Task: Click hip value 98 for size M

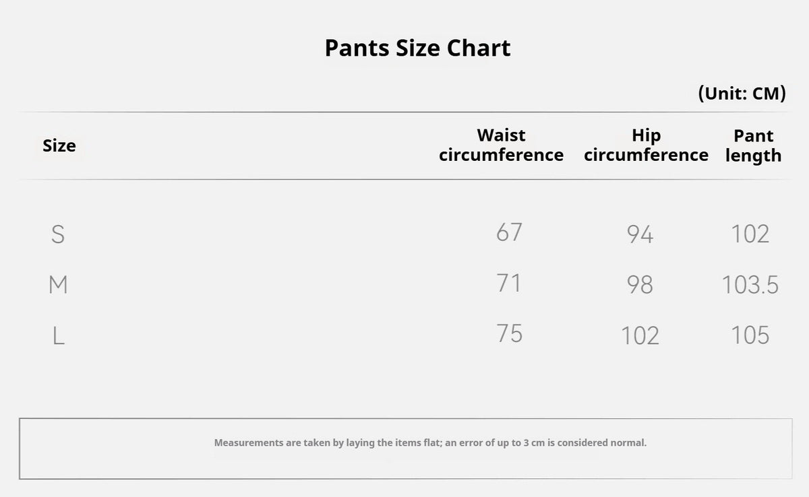Action: coord(640,285)
